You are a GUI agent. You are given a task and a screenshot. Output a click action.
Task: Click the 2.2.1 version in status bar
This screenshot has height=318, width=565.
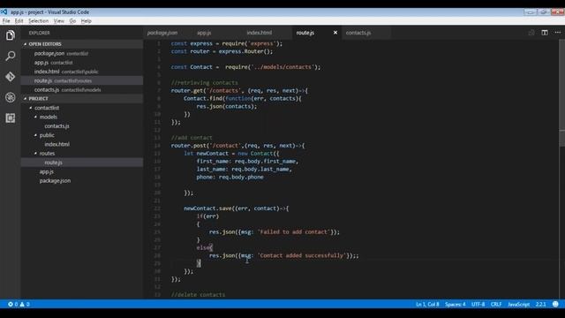point(540,304)
